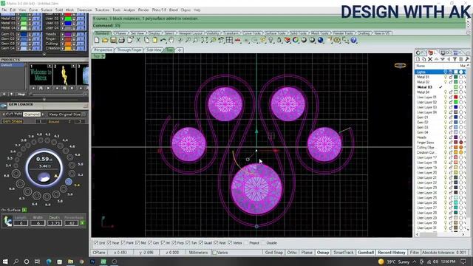Image resolution: width=473 pixels, height=266 pixels.
Task: Click the Save icon in the toolbar
Action: (113, 40)
